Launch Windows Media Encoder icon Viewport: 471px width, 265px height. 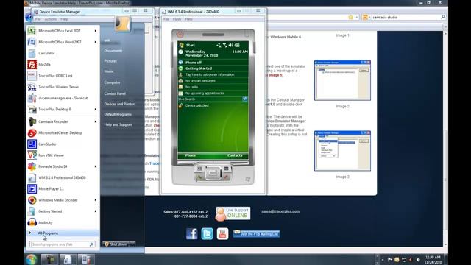[x=32, y=200]
